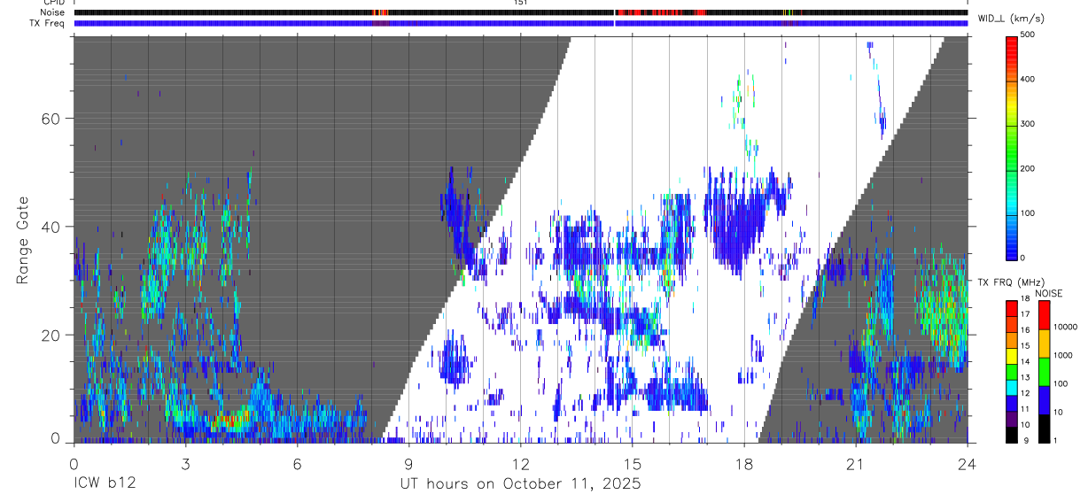Select the 'TX Freq' strip label at top left
Screen dimensions: 1088x502
point(49,23)
